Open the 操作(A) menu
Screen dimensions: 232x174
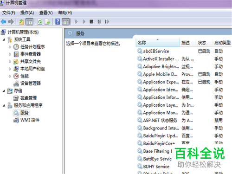pos(27,13)
